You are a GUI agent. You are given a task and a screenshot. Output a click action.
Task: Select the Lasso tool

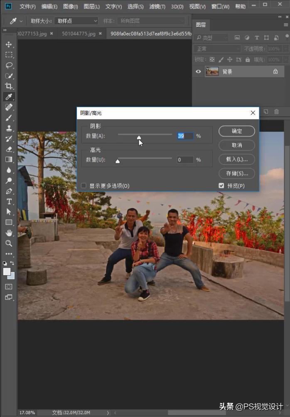(9, 65)
